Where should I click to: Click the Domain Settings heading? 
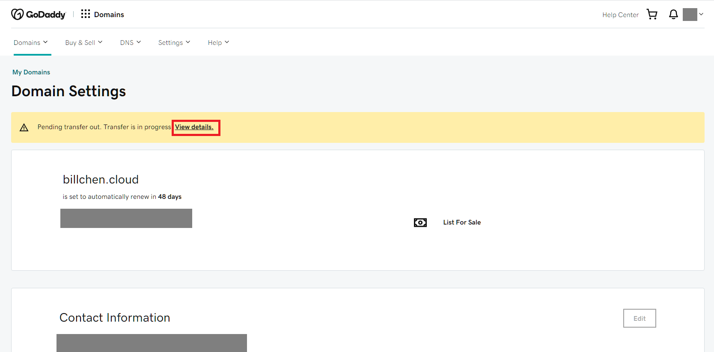click(68, 91)
